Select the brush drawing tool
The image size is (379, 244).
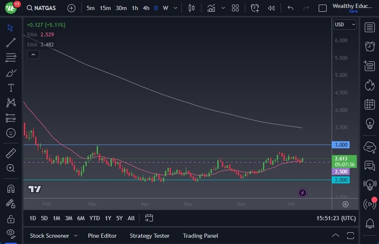point(10,73)
